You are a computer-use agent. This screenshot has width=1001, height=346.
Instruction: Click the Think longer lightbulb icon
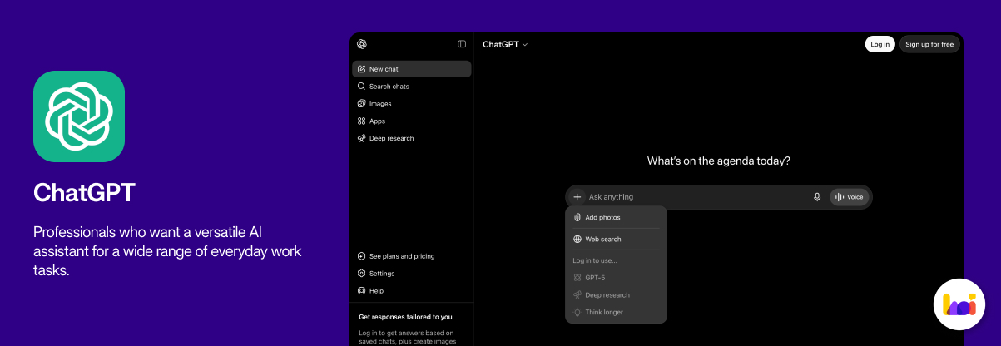(x=577, y=313)
